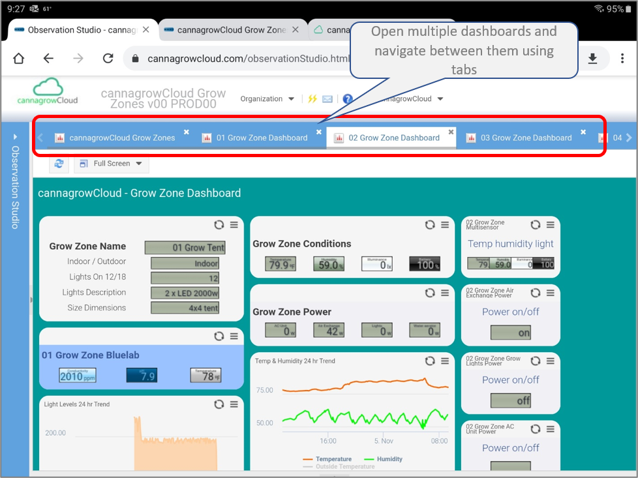Toggle Grow Lights Power switch showing off
638x478 pixels.
(x=510, y=400)
